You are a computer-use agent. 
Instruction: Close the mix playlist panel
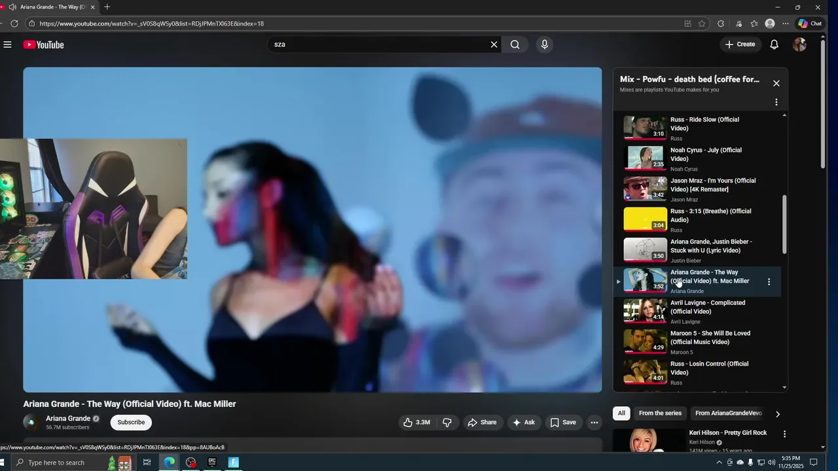pyautogui.click(x=776, y=83)
